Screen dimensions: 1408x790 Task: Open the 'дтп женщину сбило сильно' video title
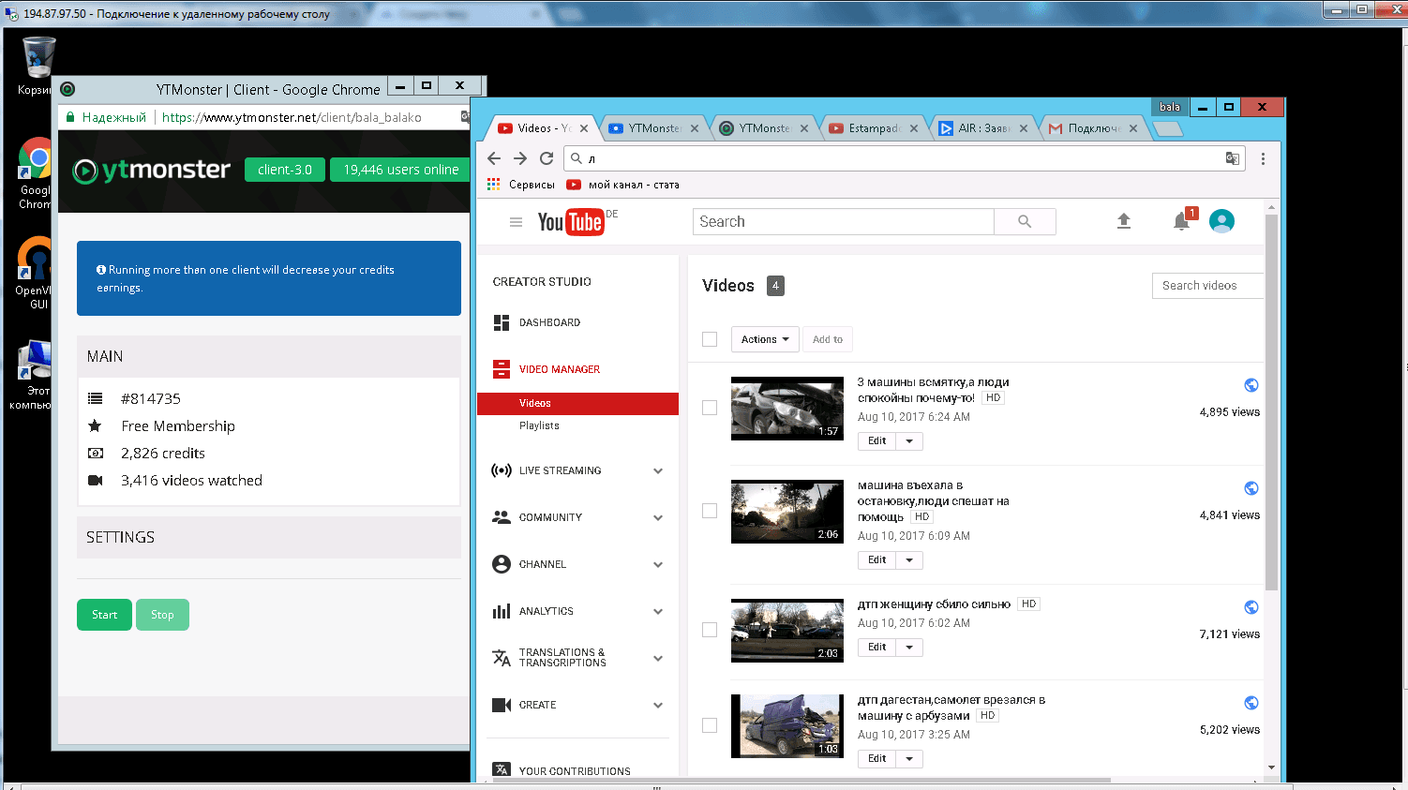[x=934, y=604]
